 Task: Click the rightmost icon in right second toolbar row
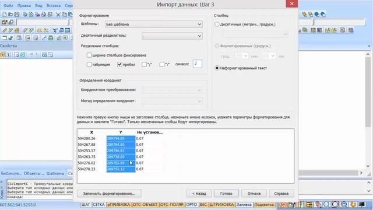[x=351, y=30]
